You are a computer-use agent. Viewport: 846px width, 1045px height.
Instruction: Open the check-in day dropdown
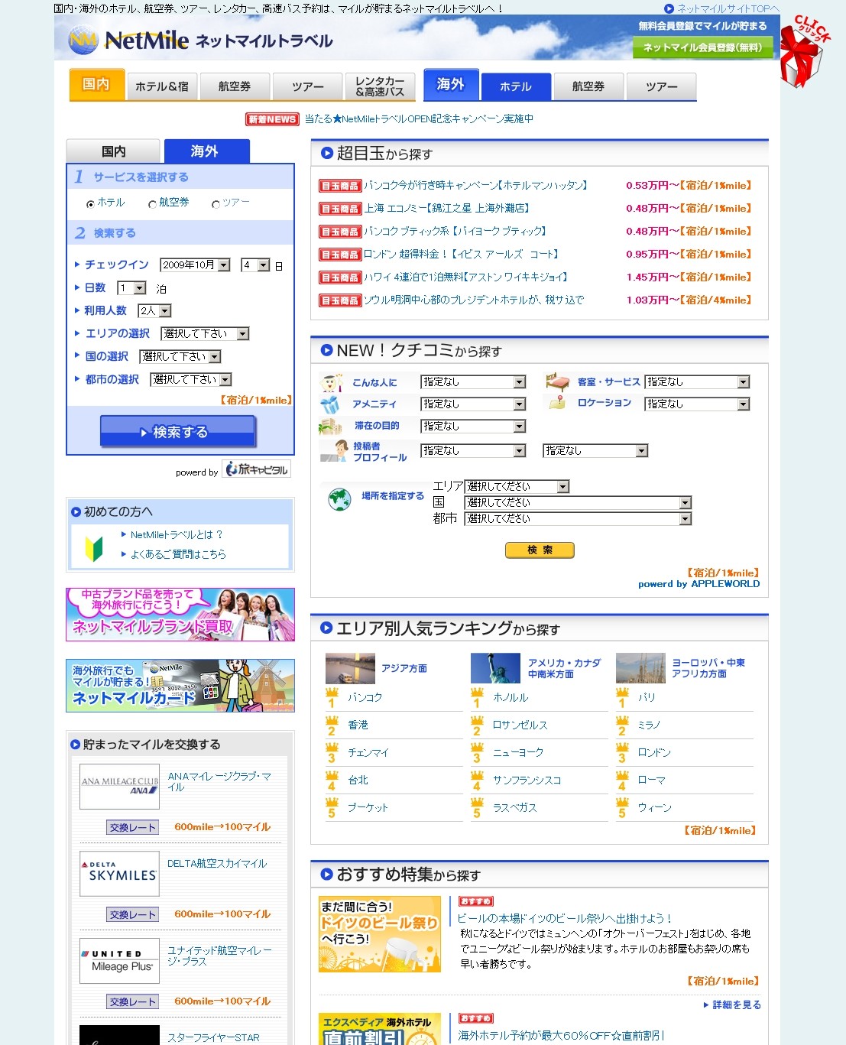[x=255, y=265]
